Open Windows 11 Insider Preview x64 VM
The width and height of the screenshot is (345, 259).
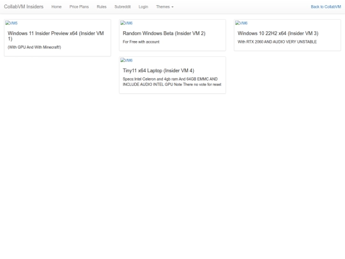(x=56, y=36)
